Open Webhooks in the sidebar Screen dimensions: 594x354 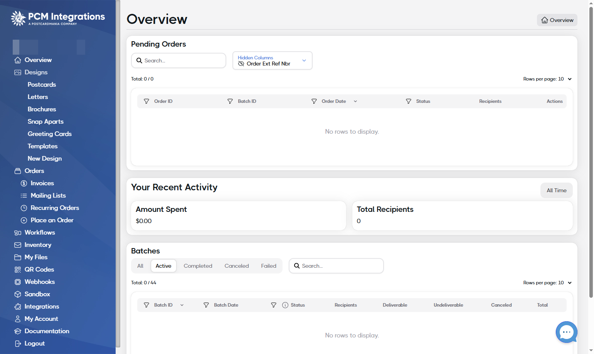(35, 282)
